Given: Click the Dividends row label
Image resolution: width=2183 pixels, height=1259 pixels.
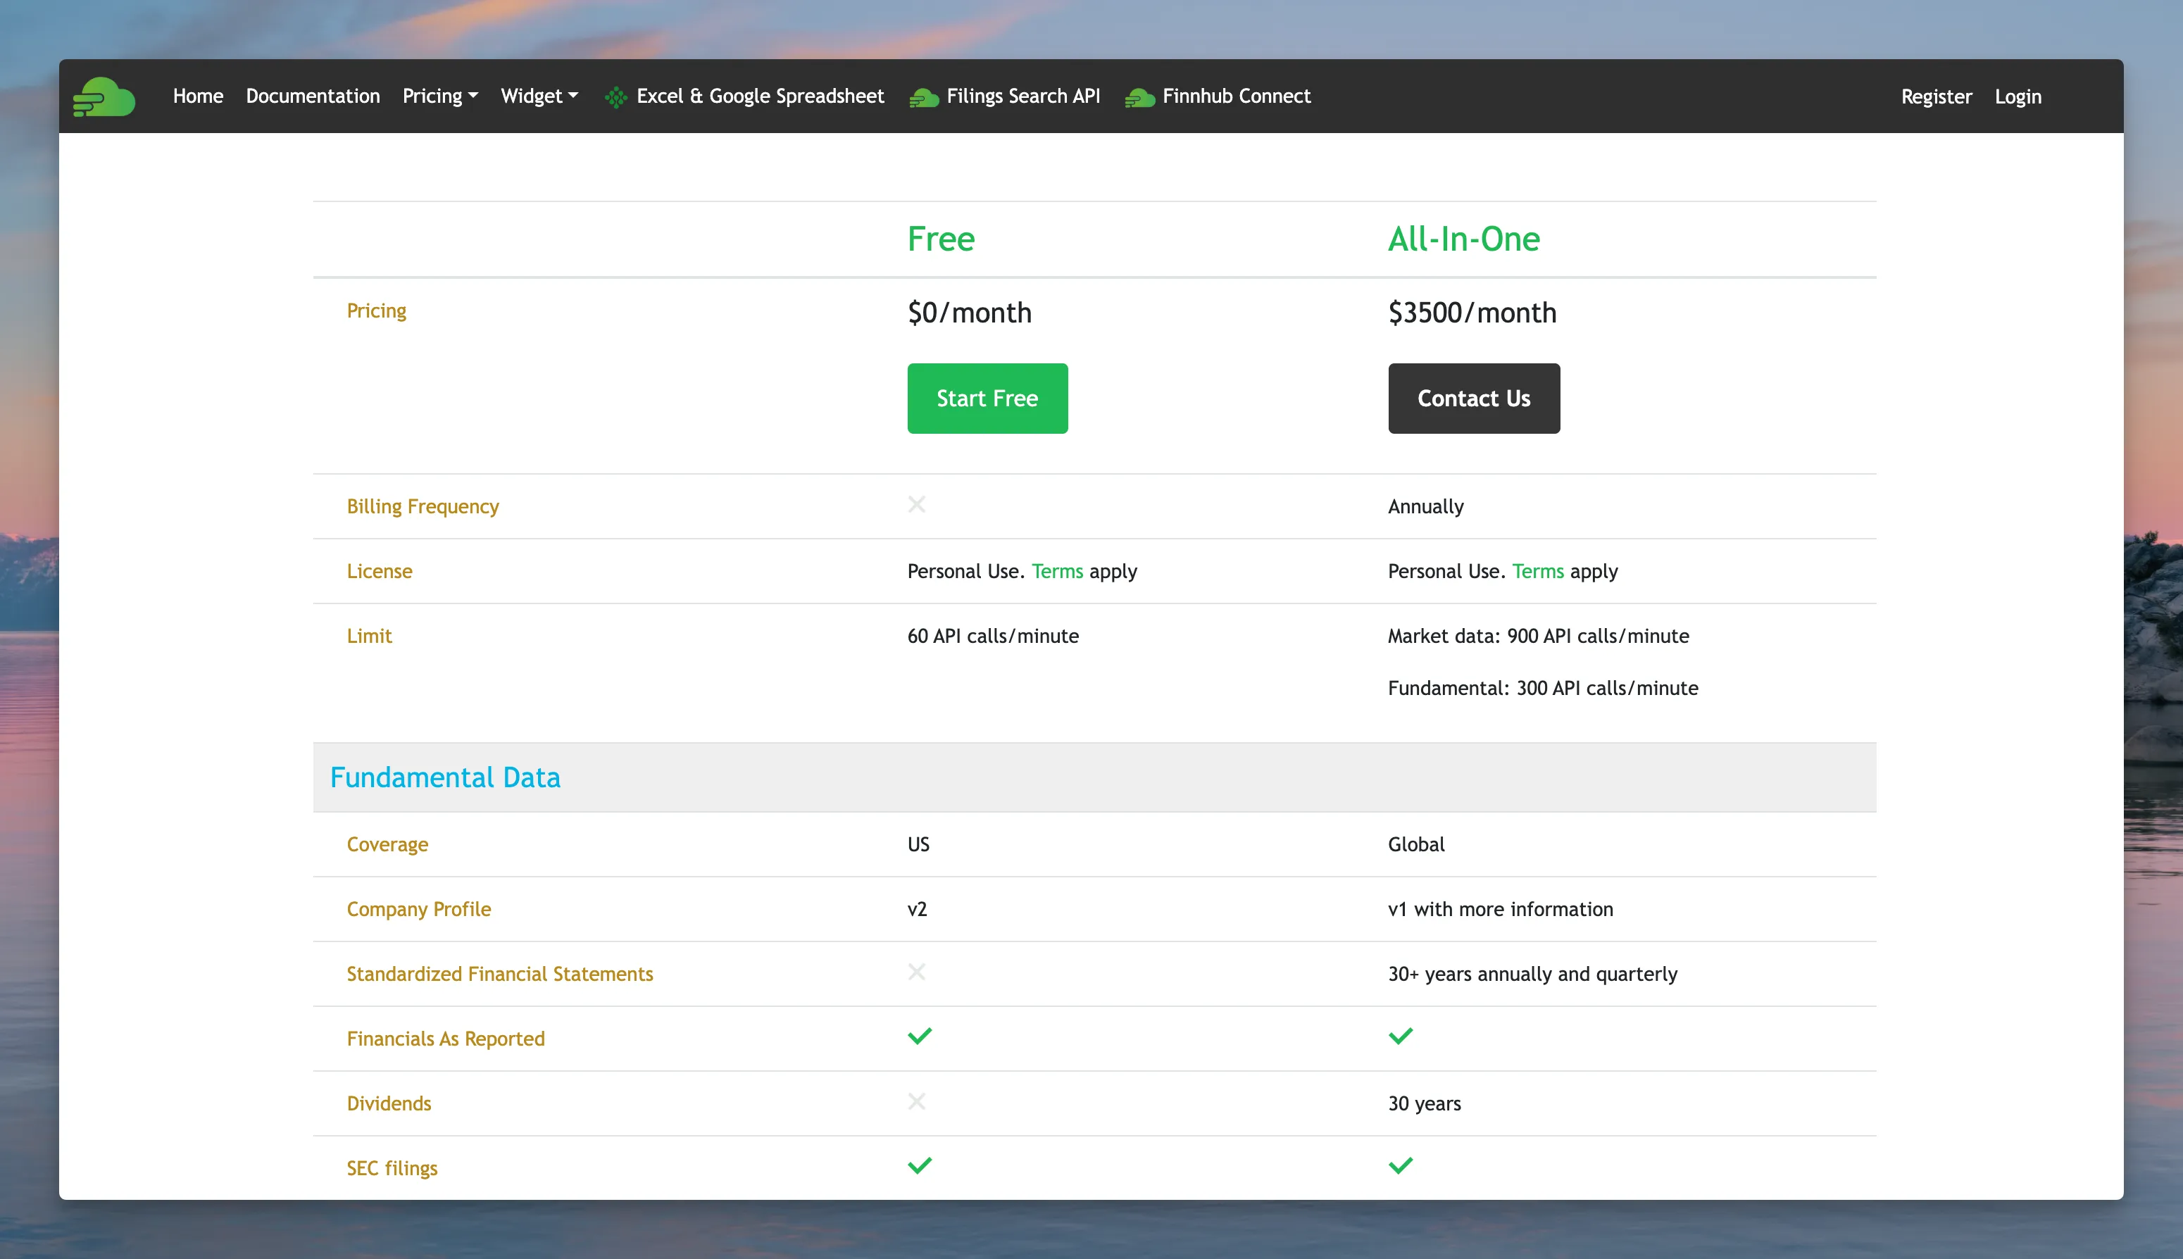Looking at the screenshot, I should click(x=388, y=1104).
